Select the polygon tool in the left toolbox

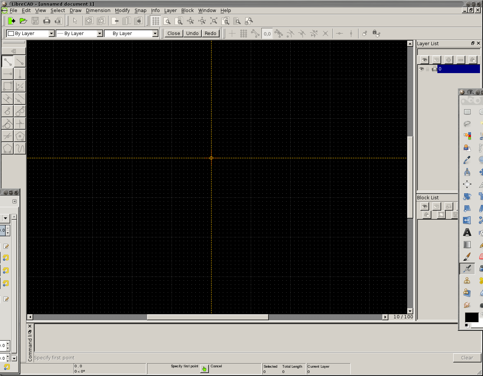(20, 136)
